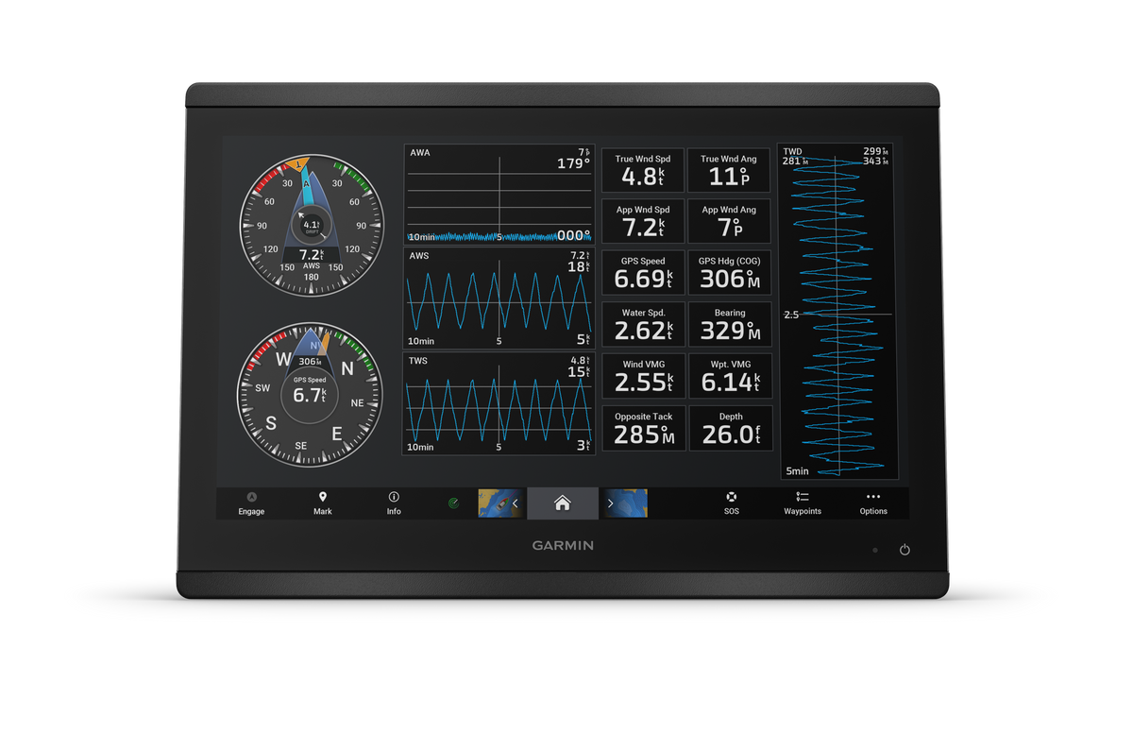Viewport: 1133px width, 733px height.
Task: Tap the 179° value in AWA graph
Action: pyautogui.click(x=573, y=163)
